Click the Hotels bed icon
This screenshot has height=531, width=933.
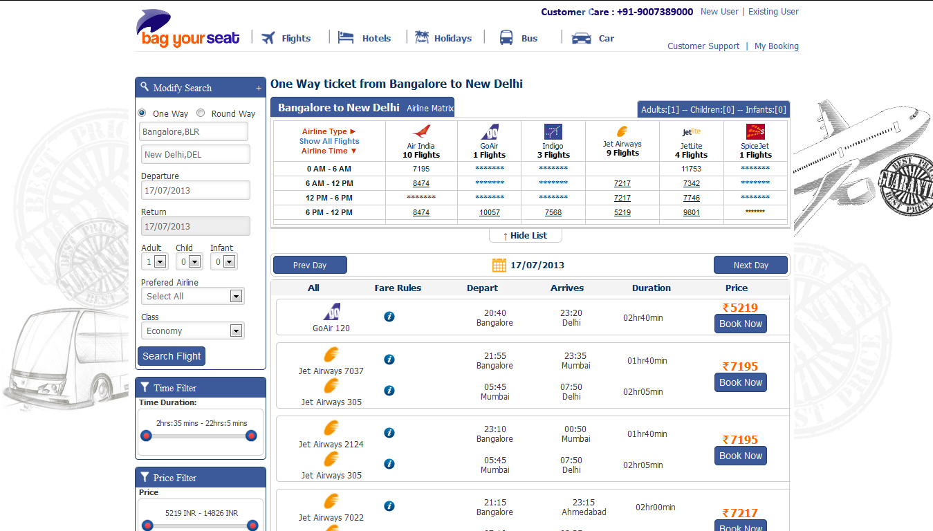point(346,37)
